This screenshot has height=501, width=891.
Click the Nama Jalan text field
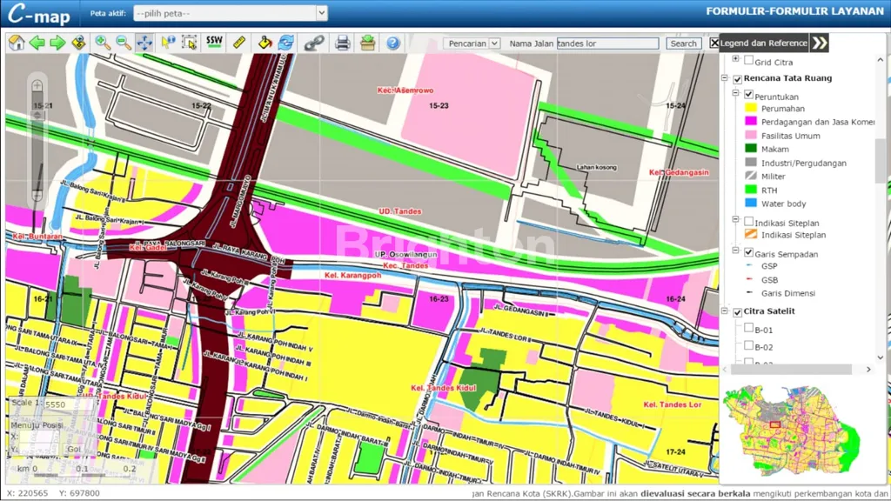pos(607,43)
